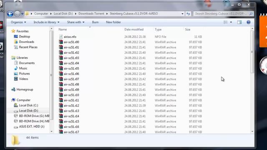Open recent pages dropdown near Back button
The width and height of the screenshot is (267, 150).
click(22, 14)
